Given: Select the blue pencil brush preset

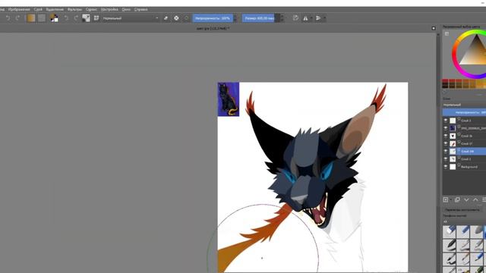Looking at the screenshot, I should [476, 259].
